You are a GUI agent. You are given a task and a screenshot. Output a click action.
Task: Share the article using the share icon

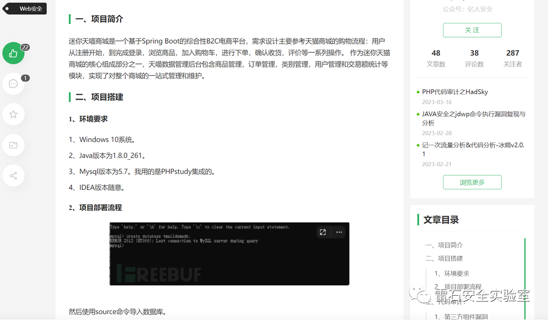13,176
